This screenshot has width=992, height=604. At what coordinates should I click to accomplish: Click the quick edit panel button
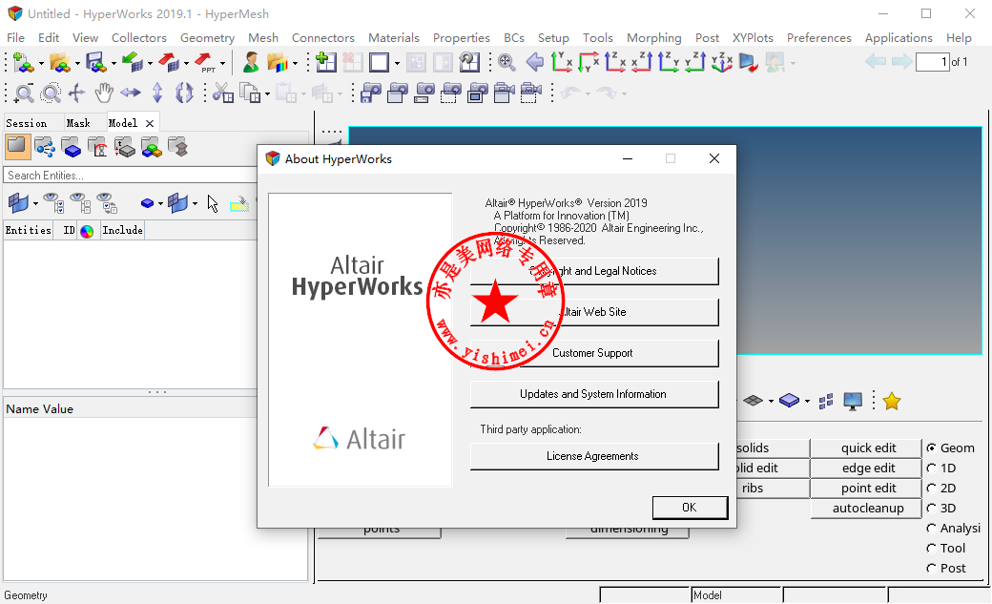point(868,448)
